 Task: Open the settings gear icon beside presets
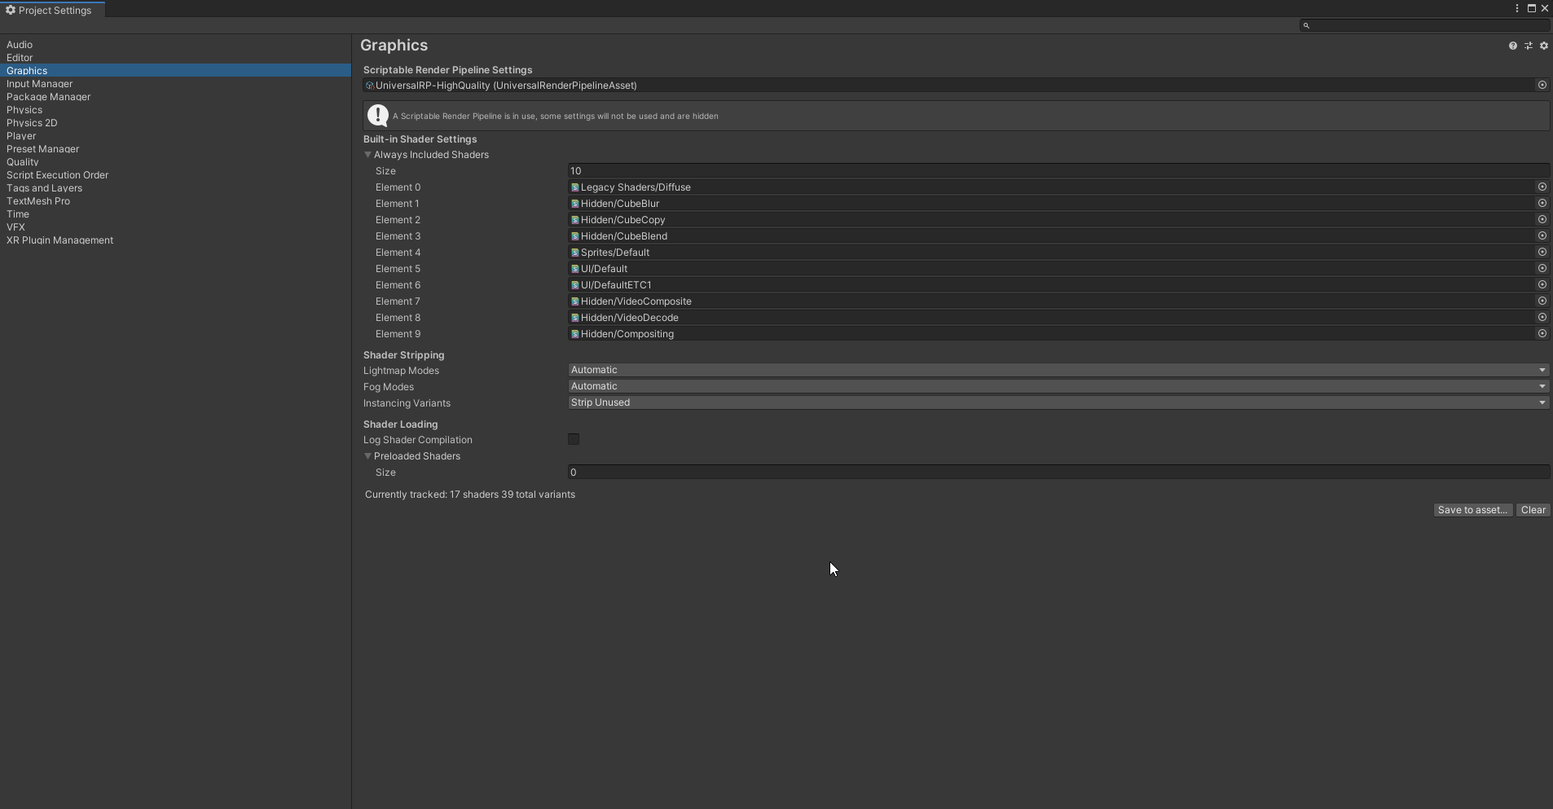(x=1543, y=45)
